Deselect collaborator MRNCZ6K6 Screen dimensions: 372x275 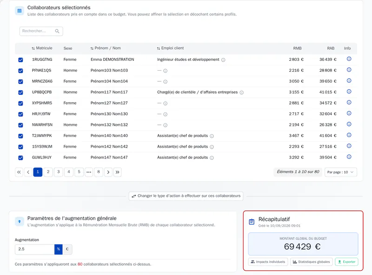click(x=20, y=82)
